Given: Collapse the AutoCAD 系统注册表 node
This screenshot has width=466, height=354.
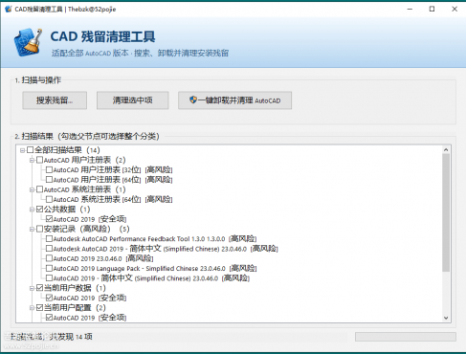Looking at the screenshot, I should coord(32,189).
